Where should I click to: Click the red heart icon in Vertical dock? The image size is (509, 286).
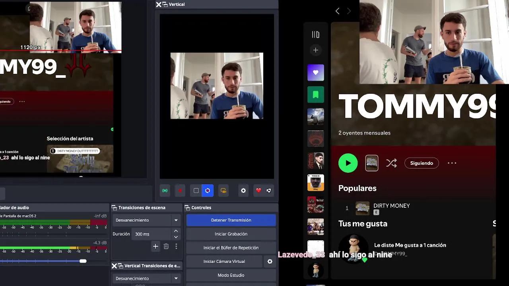pyautogui.click(x=258, y=191)
